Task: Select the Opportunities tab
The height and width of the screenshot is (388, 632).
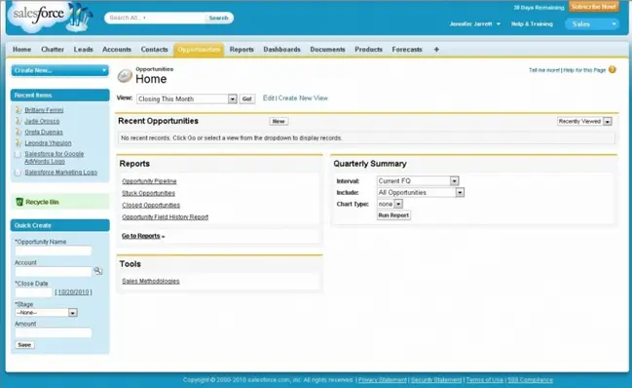Action: click(199, 49)
